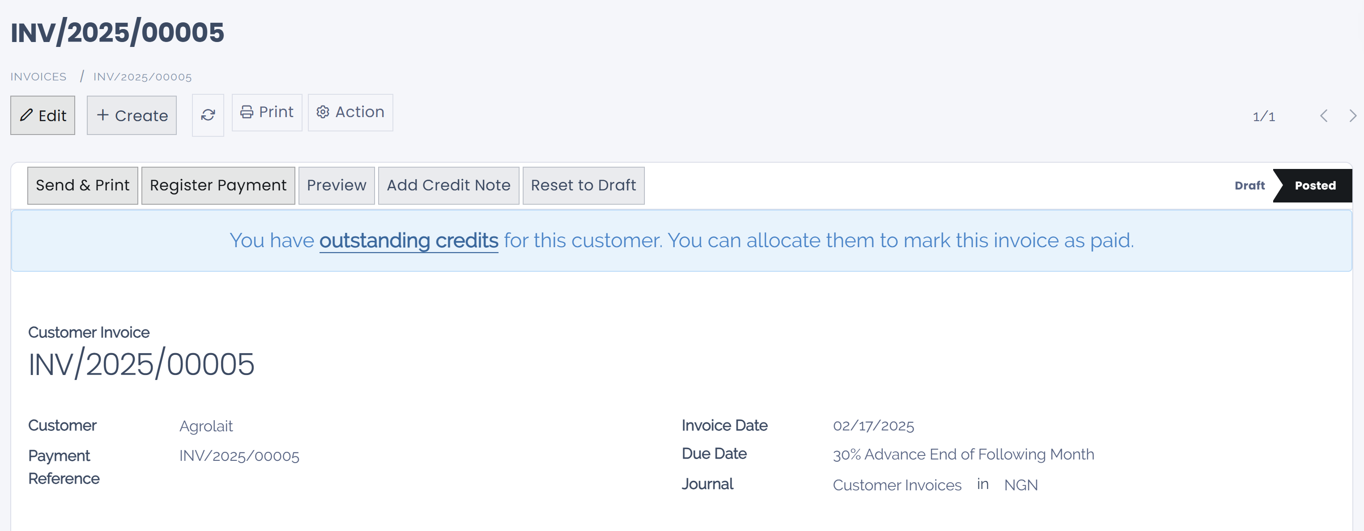Expand the Print options

(267, 112)
